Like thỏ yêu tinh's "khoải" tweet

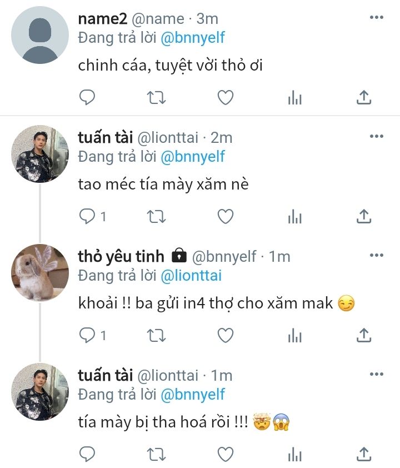pos(225,335)
